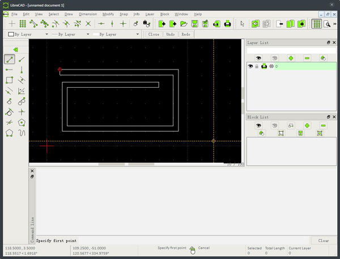Click the Print icon in the toolbar
Viewport: 340px width, 259px height.
(x=227, y=24)
